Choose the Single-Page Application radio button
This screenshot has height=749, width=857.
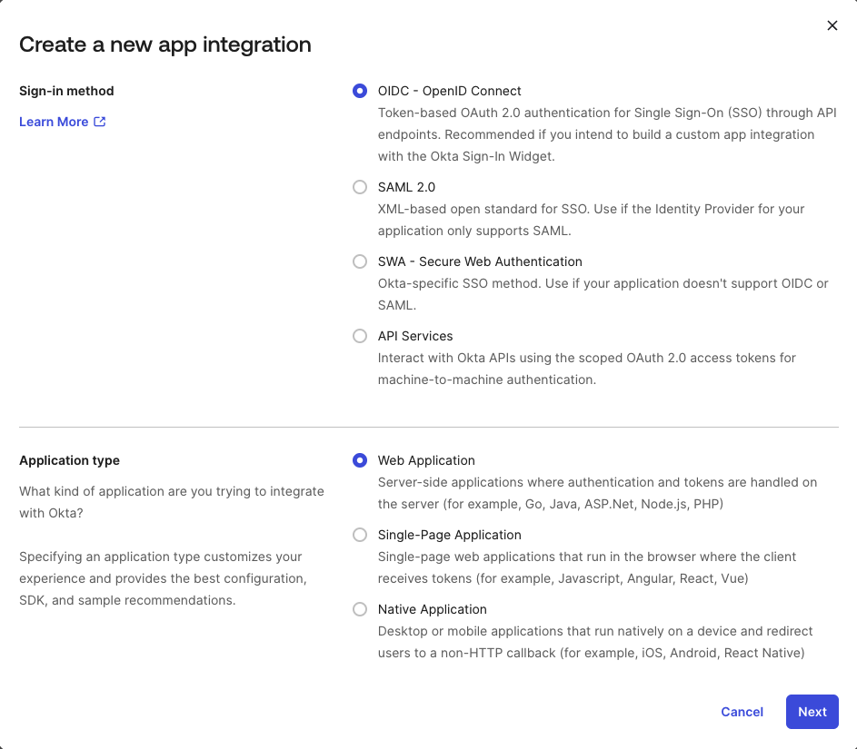[360, 535]
